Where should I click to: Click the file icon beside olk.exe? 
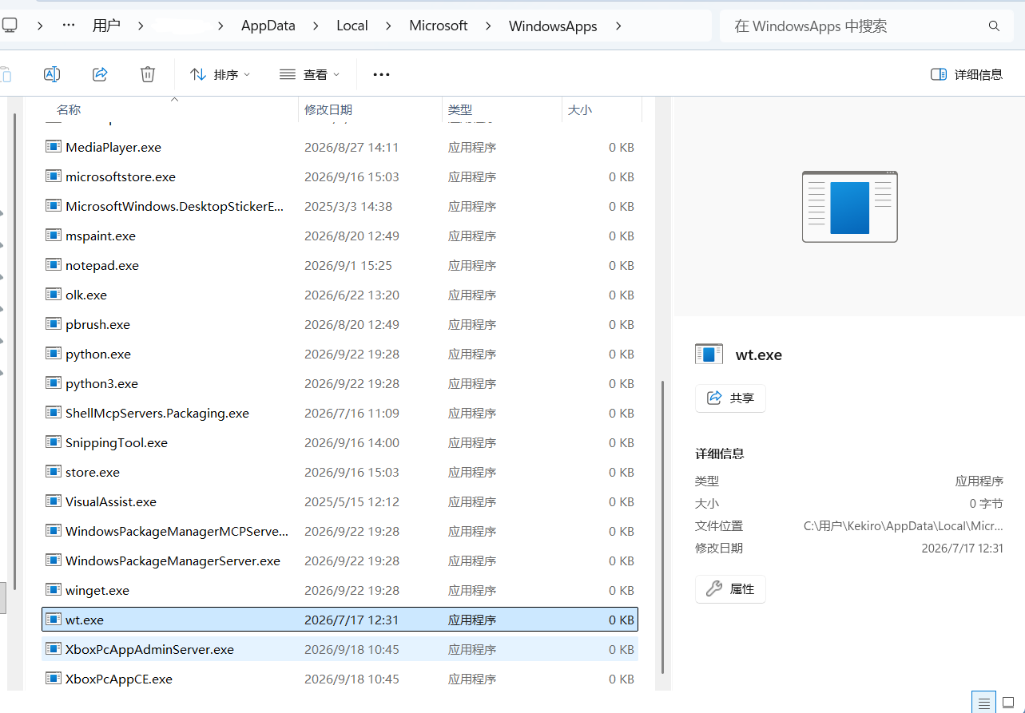(54, 295)
